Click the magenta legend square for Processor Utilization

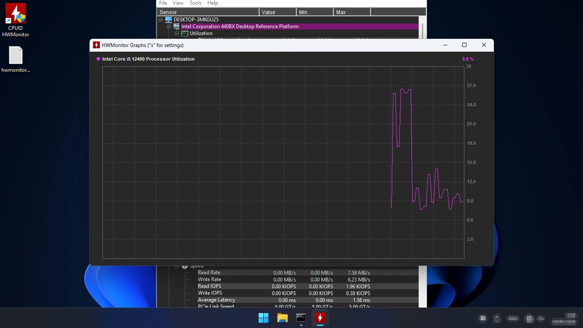pos(99,59)
